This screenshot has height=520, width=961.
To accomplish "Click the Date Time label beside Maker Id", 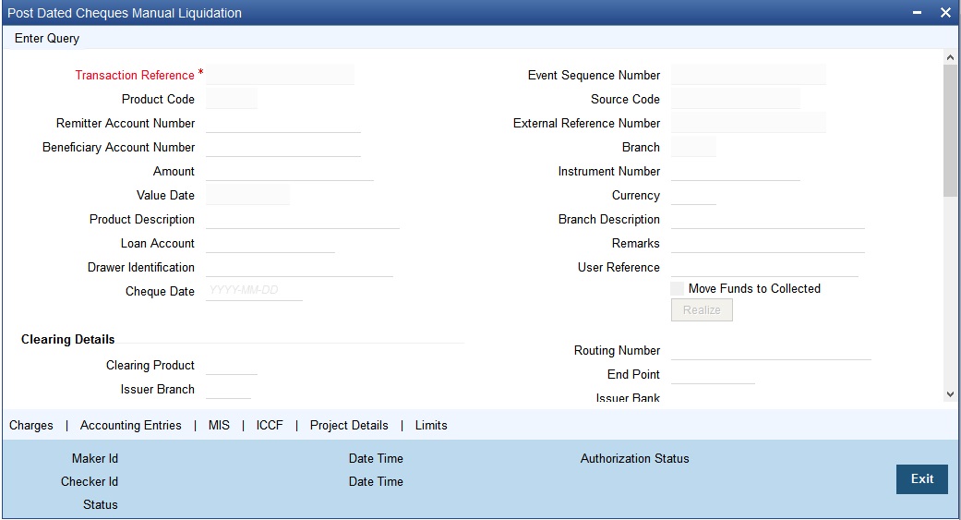I will (x=376, y=459).
